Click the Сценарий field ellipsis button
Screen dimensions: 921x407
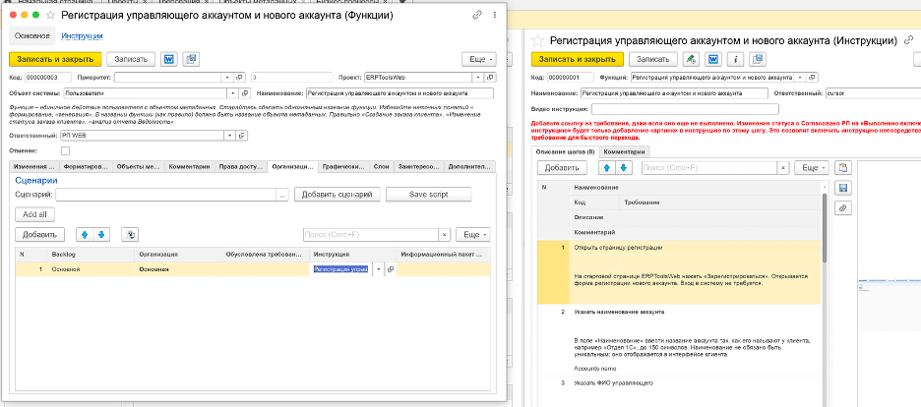tap(283, 195)
